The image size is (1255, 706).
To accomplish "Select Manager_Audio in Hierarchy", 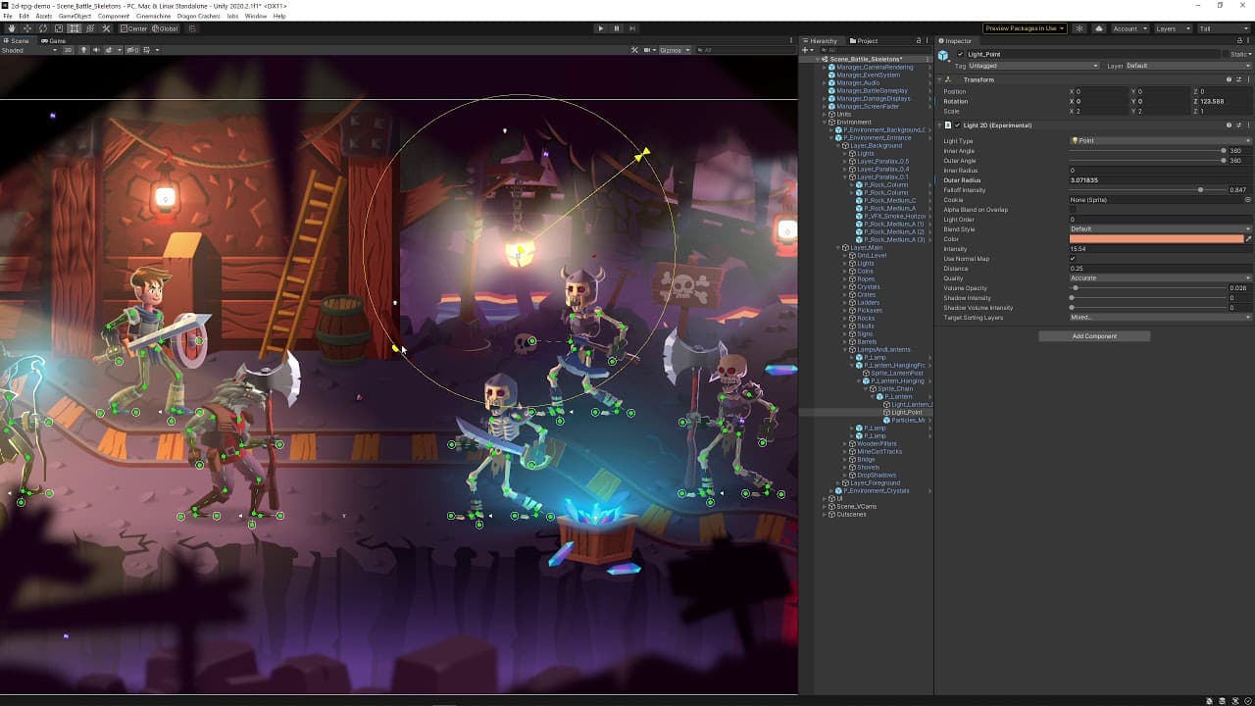I will coord(858,83).
